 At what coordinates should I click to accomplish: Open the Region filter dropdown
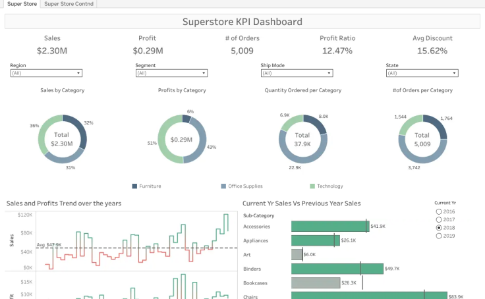point(46,73)
